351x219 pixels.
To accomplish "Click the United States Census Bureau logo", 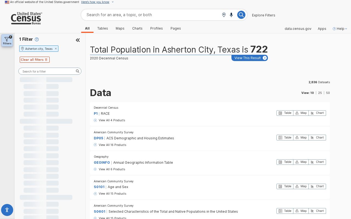I will (26, 18).
